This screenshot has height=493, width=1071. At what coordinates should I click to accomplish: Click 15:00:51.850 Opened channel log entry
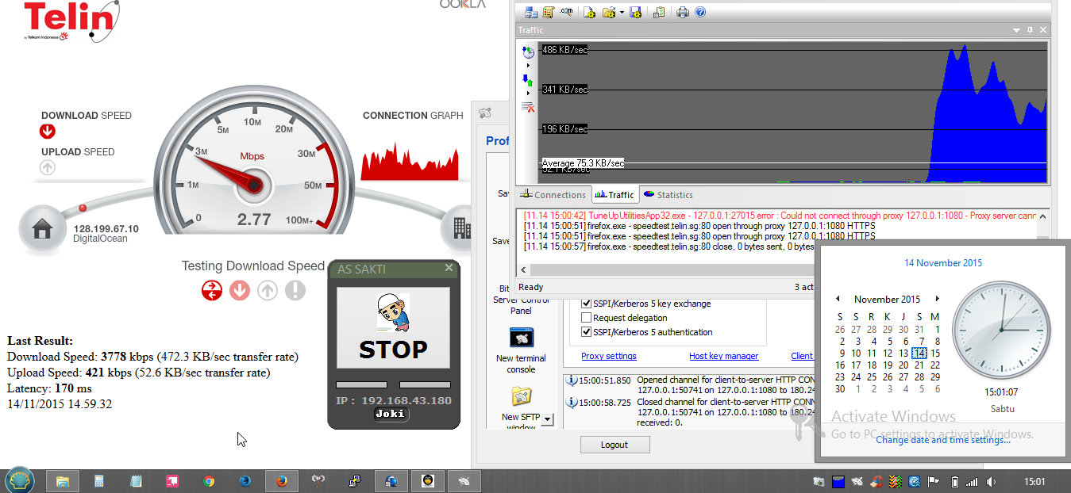click(689, 385)
